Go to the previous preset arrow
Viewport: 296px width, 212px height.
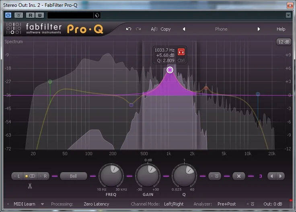tap(184, 29)
